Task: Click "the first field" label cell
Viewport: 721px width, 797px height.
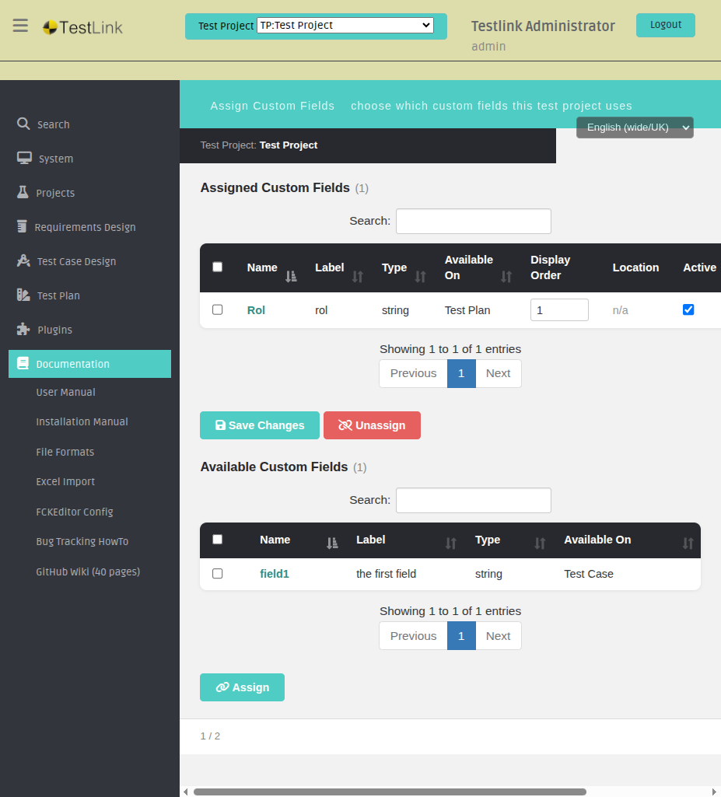Action: pos(386,574)
